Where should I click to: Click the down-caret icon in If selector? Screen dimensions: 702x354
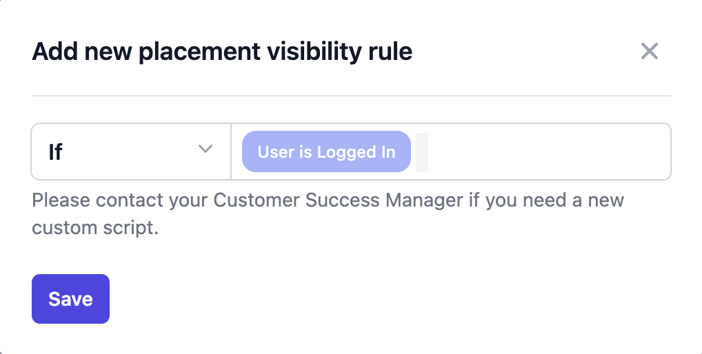pyautogui.click(x=205, y=149)
